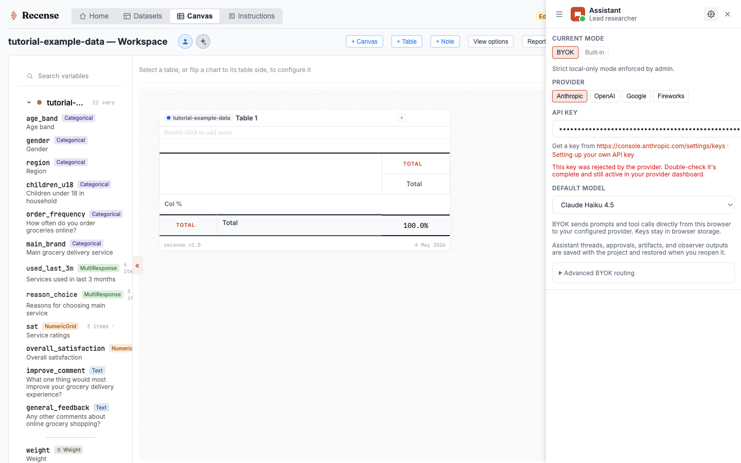The height and width of the screenshot is (463, 741).
Task: Add a new Table
Action: coord(407,42)
